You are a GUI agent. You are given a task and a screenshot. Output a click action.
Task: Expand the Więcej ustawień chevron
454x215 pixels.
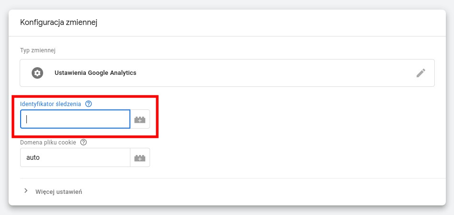[26, 191]
